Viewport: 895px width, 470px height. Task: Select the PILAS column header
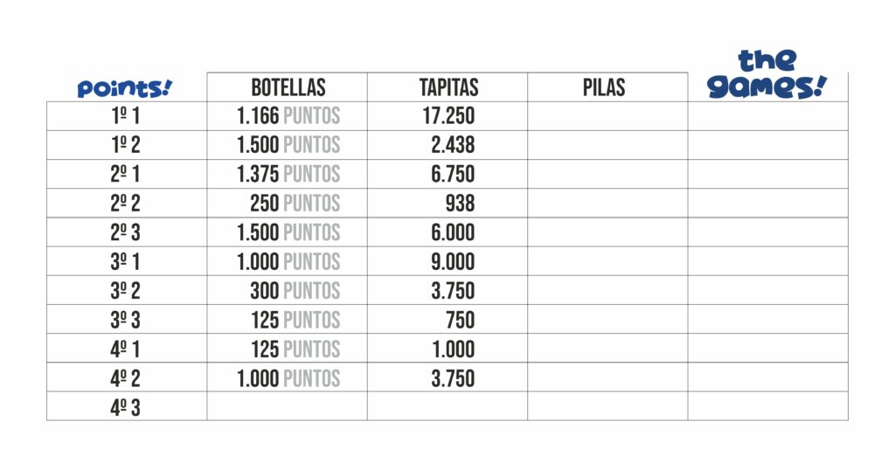[x=604, y=87]
